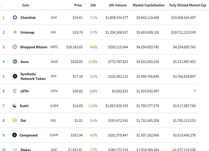Open the Chainlink coin page link

(x=28, y=18)
